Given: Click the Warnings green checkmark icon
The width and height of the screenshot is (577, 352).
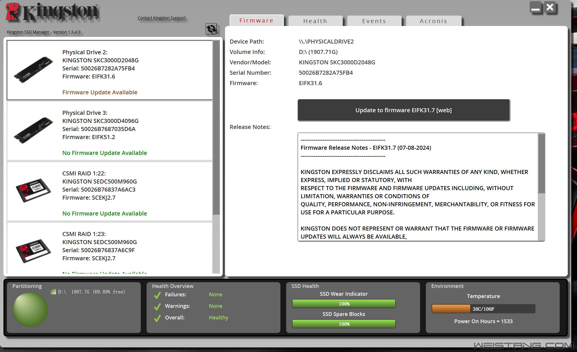Looking at the screenshot, I should click(157, 307).
